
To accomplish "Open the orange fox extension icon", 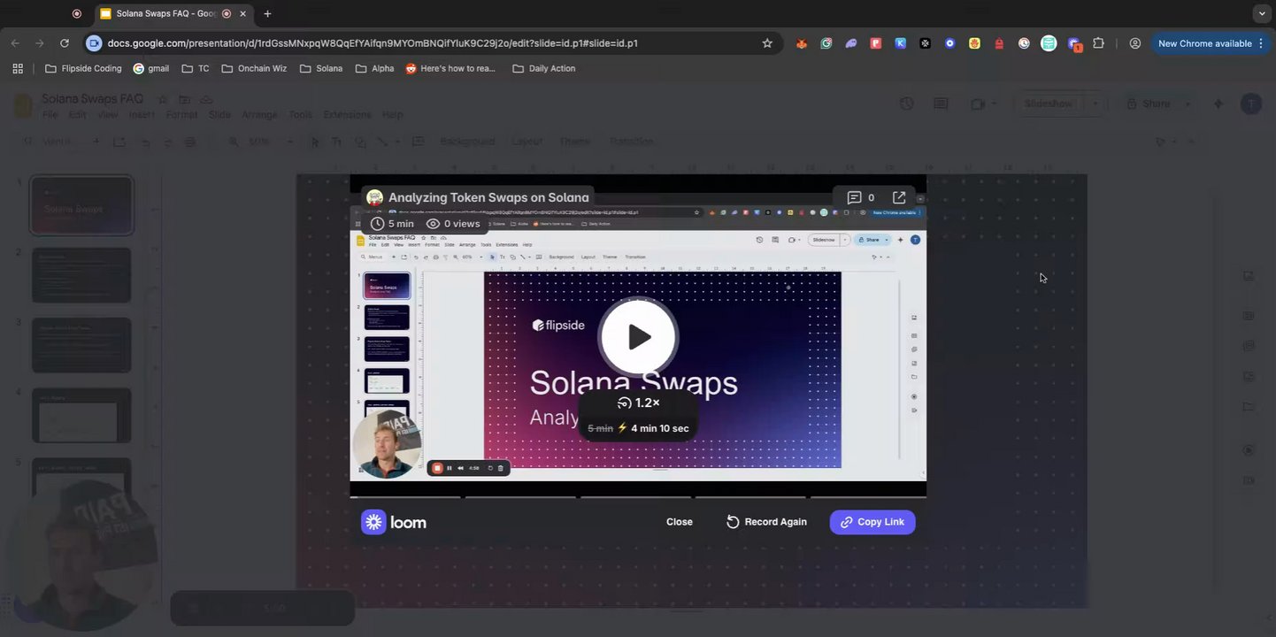I will pos(801,43).
